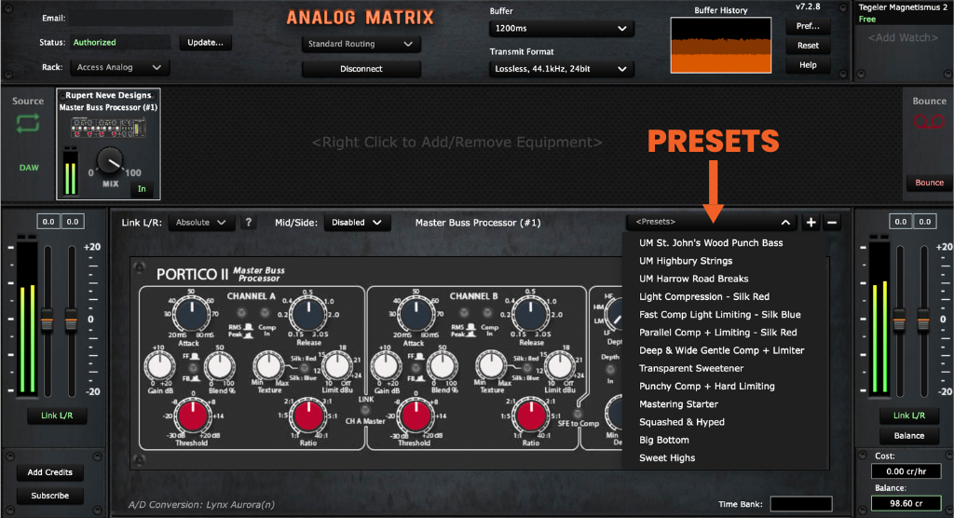Open Pref... settings
Screen dimensions: 954x518
click(x=808, y=26)
